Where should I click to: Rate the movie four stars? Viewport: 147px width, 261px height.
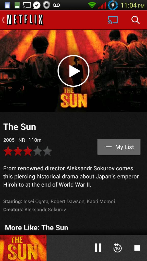(38, 151)
